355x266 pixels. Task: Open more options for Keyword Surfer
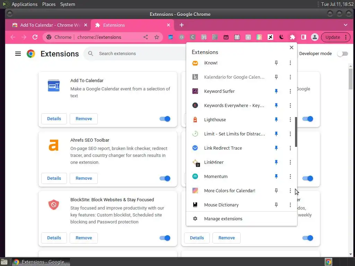click(x=290, y=91)
